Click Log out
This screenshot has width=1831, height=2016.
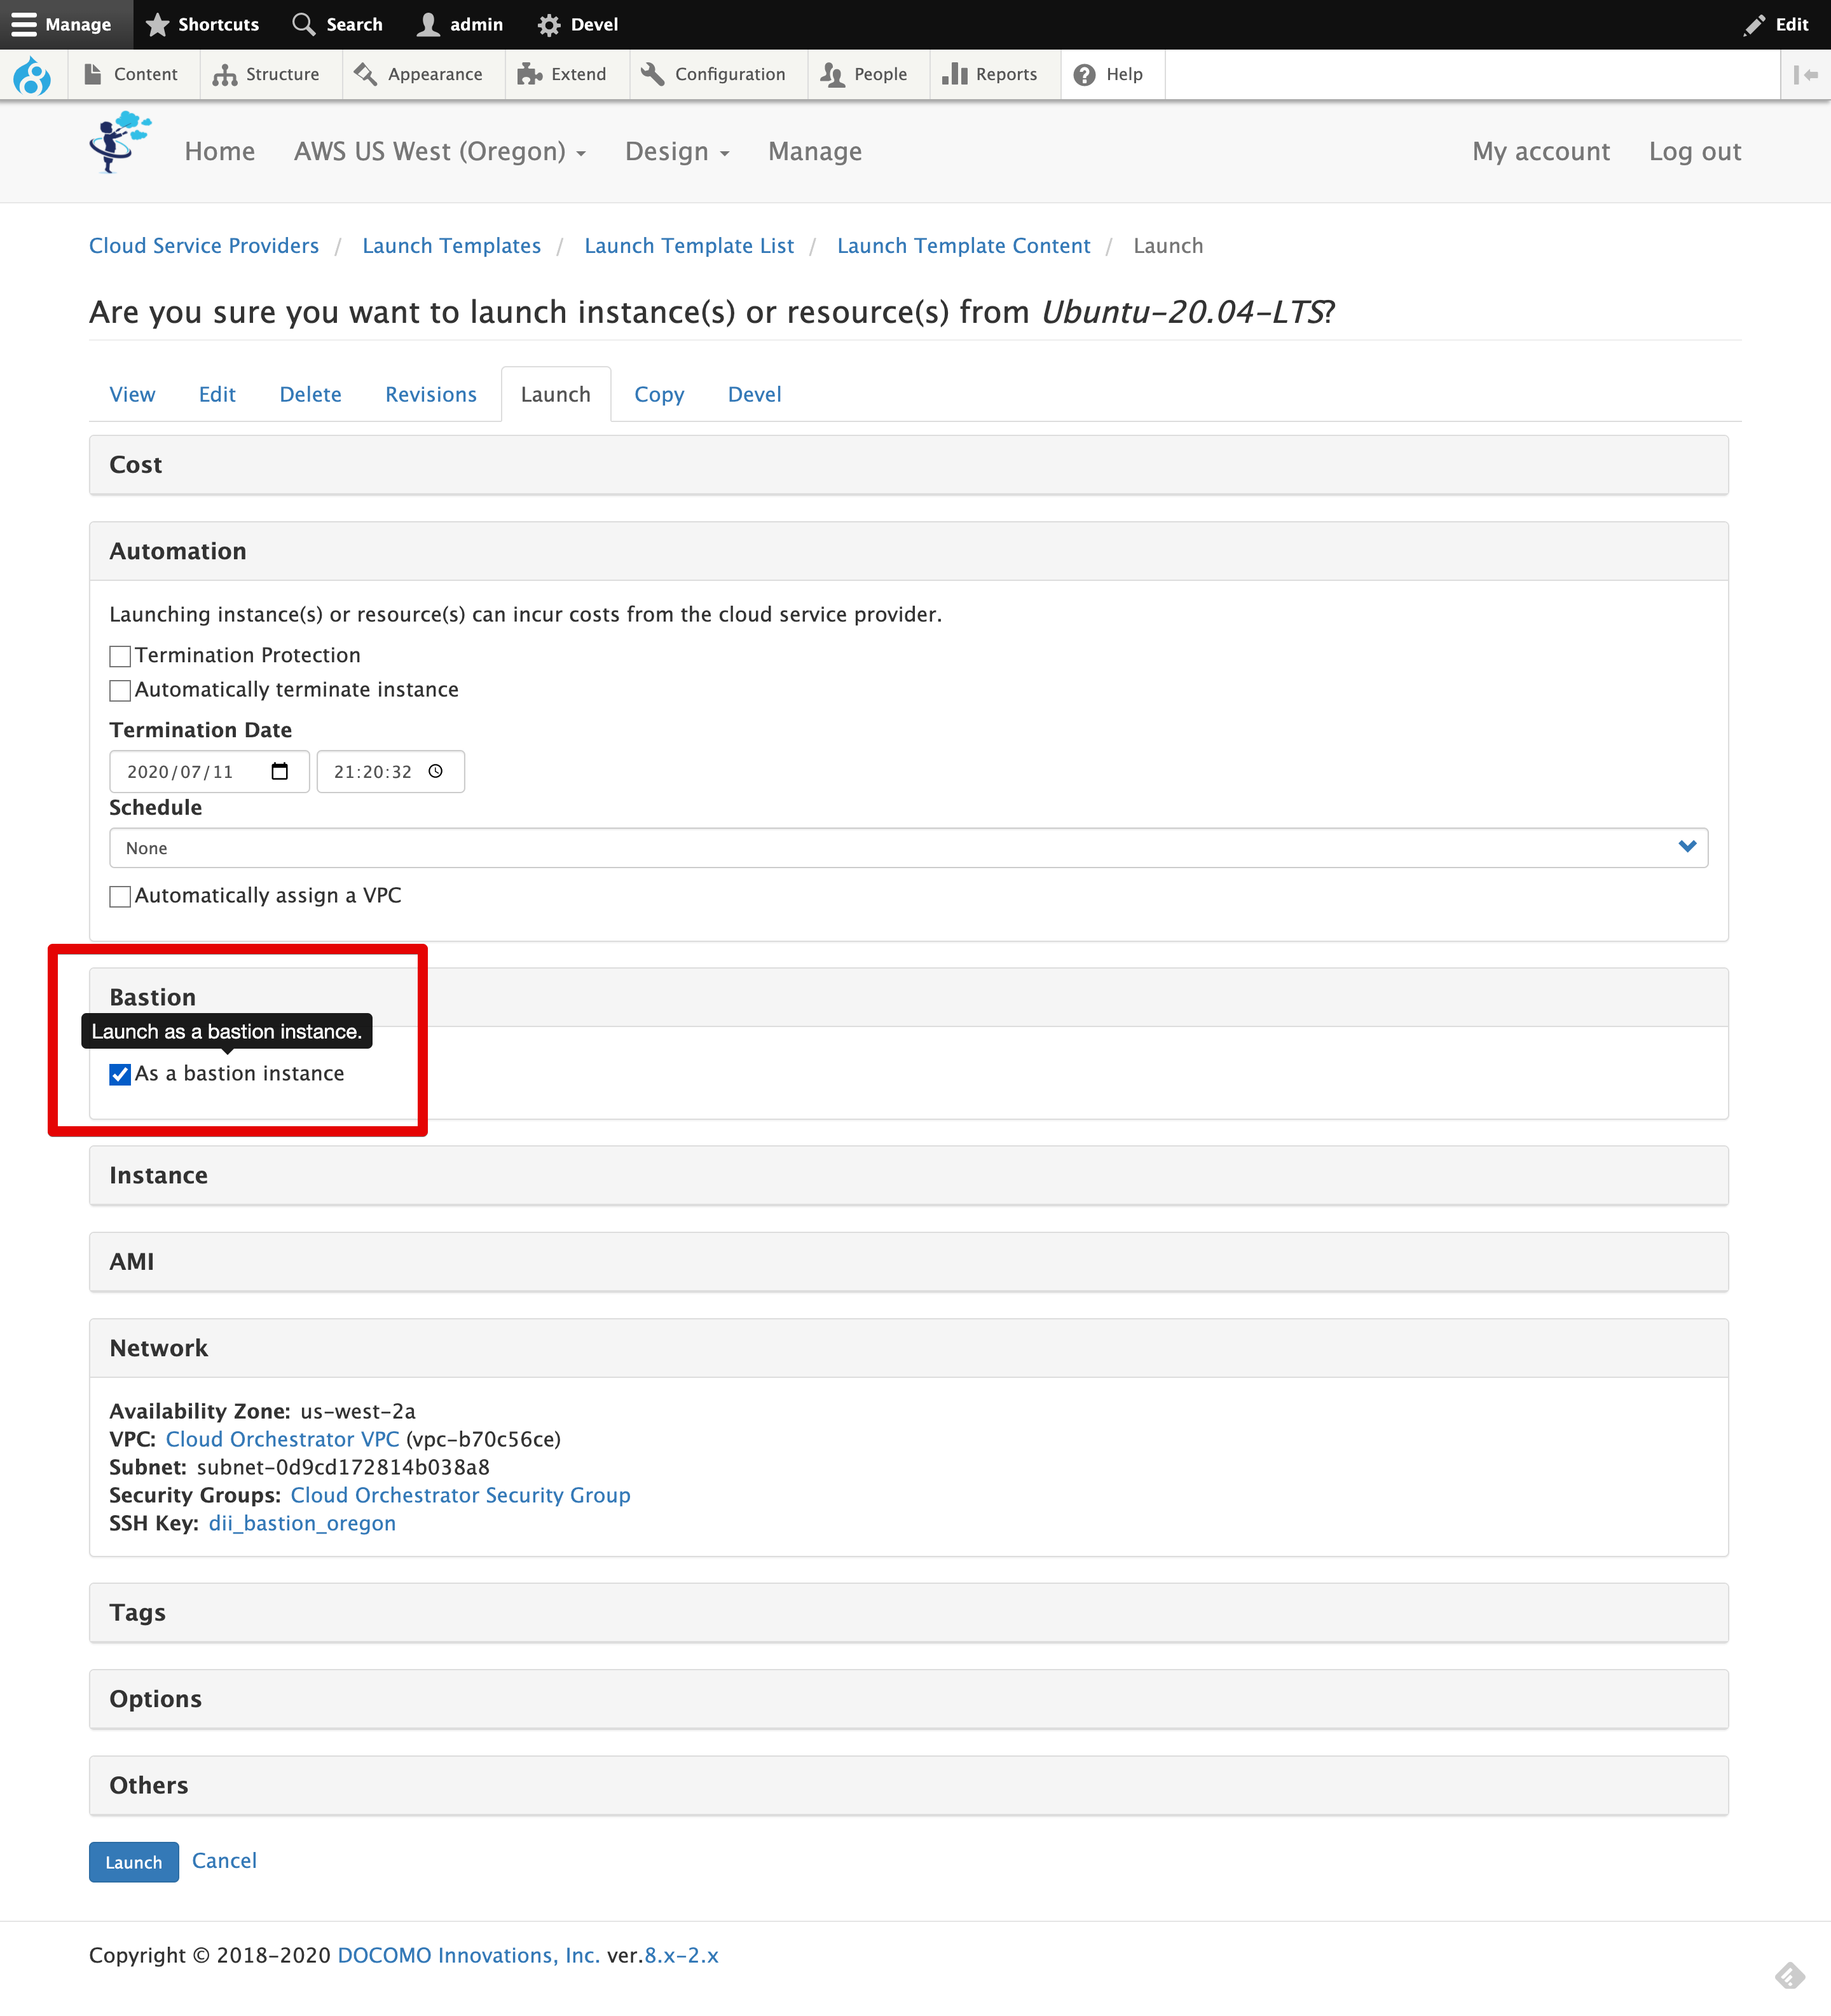pyautogui.click(x=1695, y=152)
